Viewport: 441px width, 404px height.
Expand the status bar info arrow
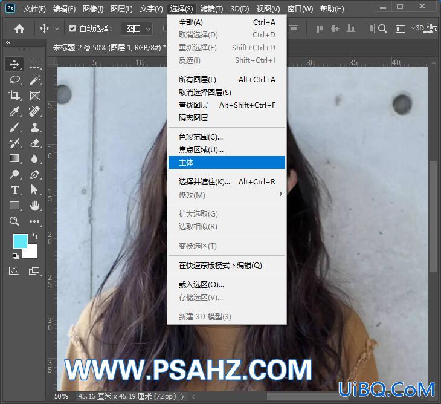coord(182,396)
